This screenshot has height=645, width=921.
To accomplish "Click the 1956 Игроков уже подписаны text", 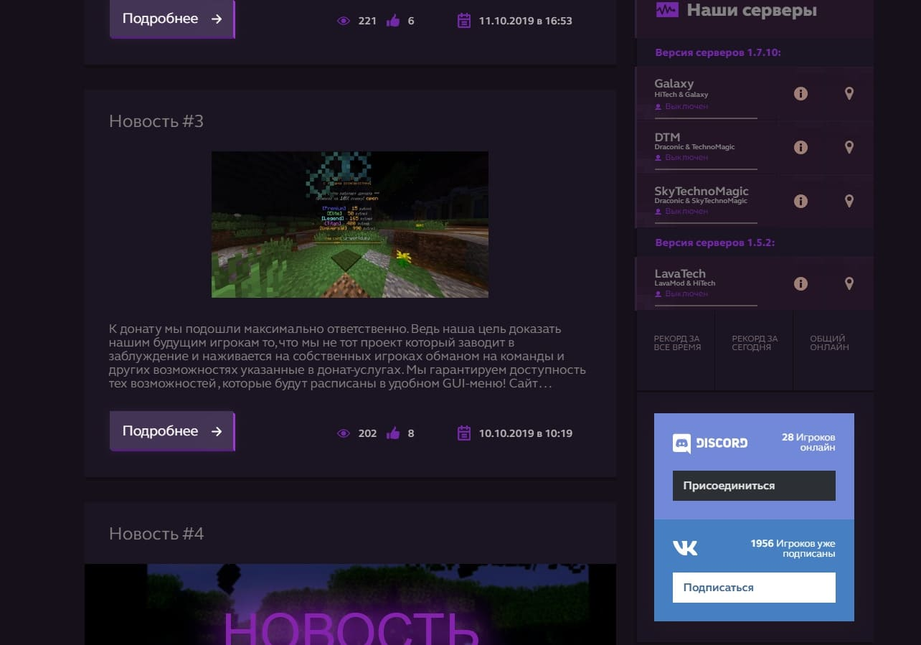I will click(793, 548).
